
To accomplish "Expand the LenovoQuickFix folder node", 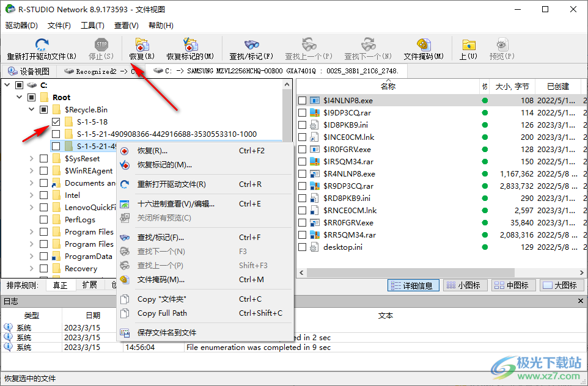I will click(32, 207).
